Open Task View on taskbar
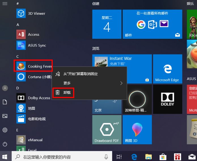The width and height of the screenshot is (197, 161). (119, 157)
